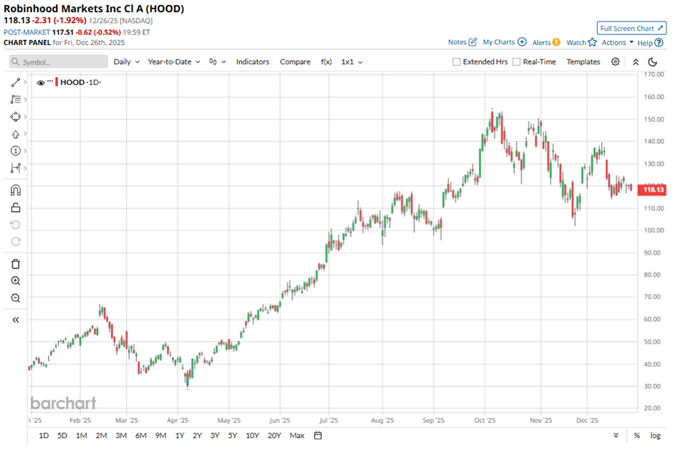Screen dimensions: 673x449
Task: Select the 6M time range
Action: click(x=140, y=435)
